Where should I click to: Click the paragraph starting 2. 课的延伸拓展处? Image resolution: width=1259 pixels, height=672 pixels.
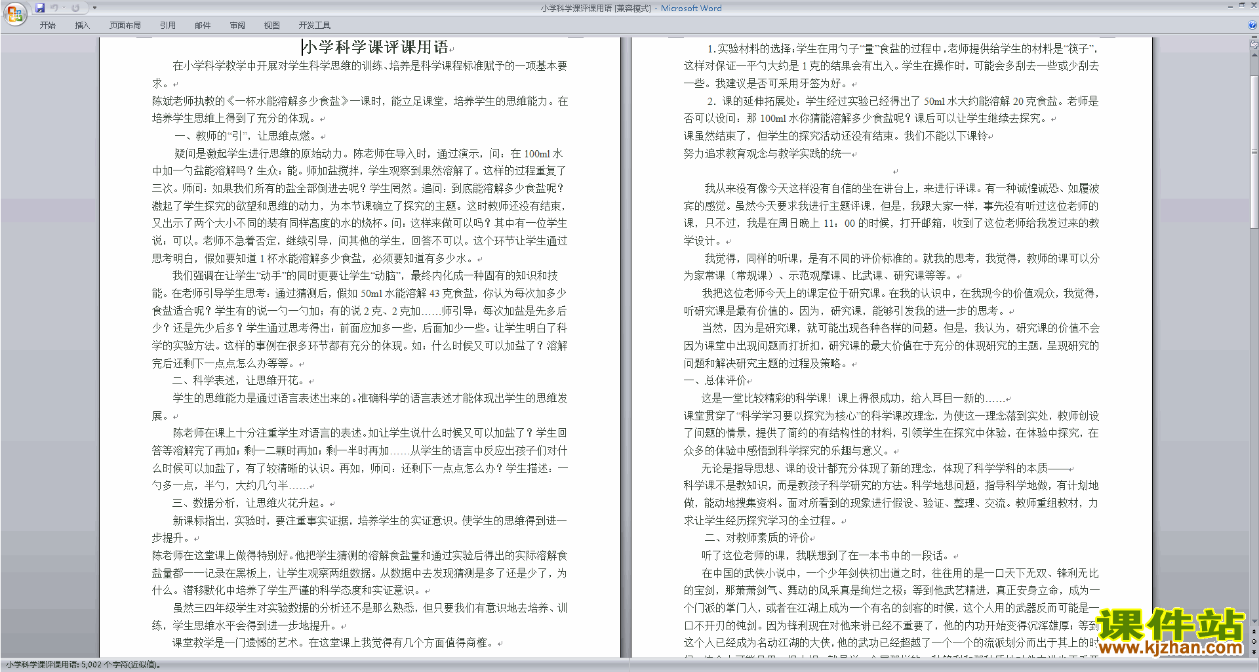891,109
